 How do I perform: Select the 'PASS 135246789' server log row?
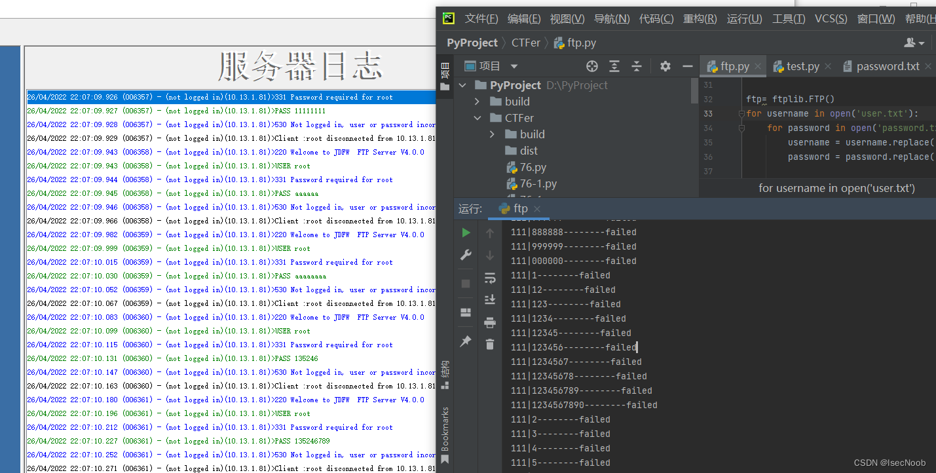231,441
